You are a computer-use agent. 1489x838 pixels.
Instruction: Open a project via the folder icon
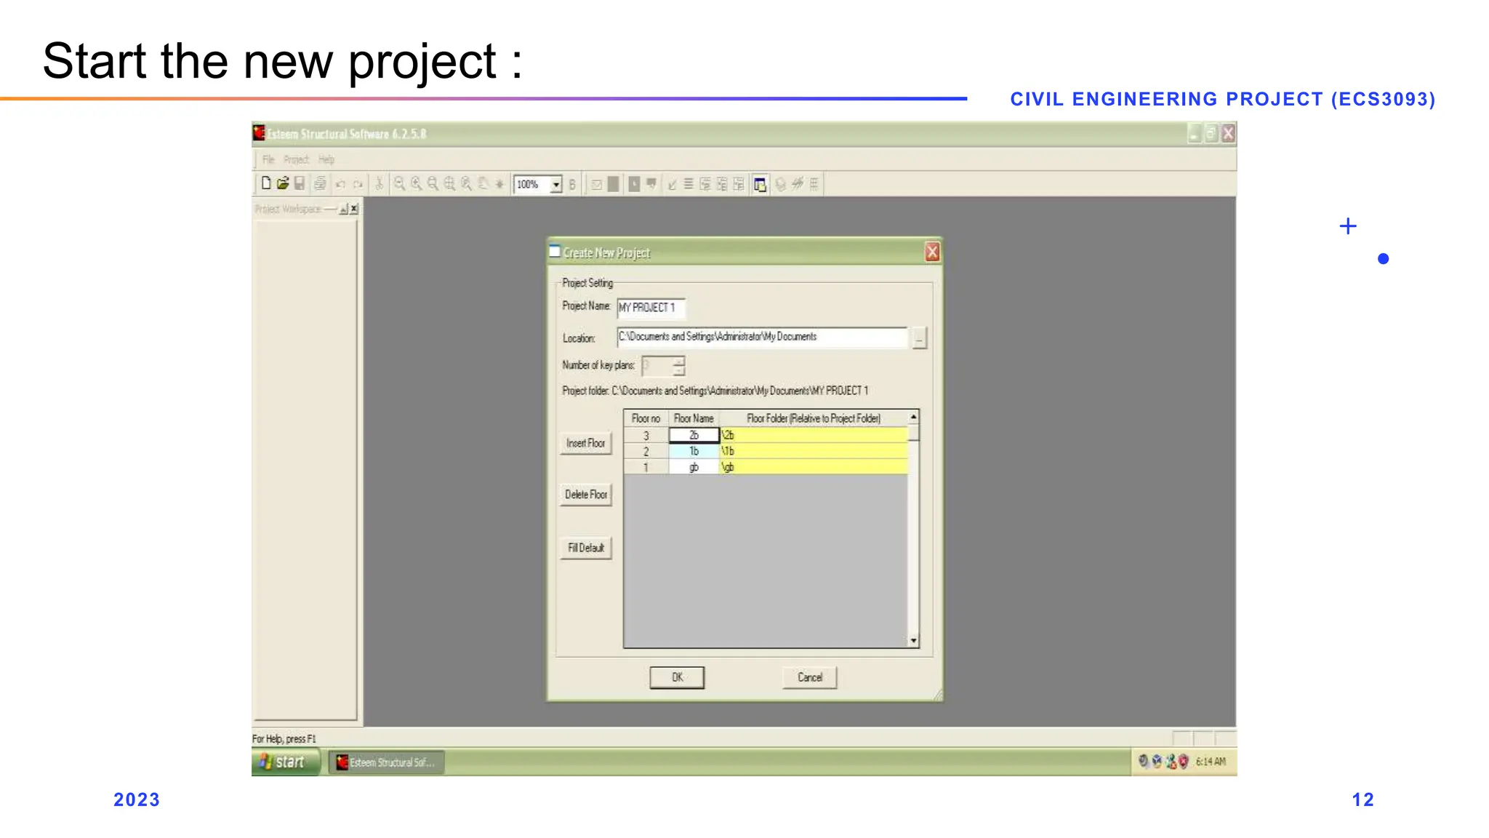(x=283, y=184)
